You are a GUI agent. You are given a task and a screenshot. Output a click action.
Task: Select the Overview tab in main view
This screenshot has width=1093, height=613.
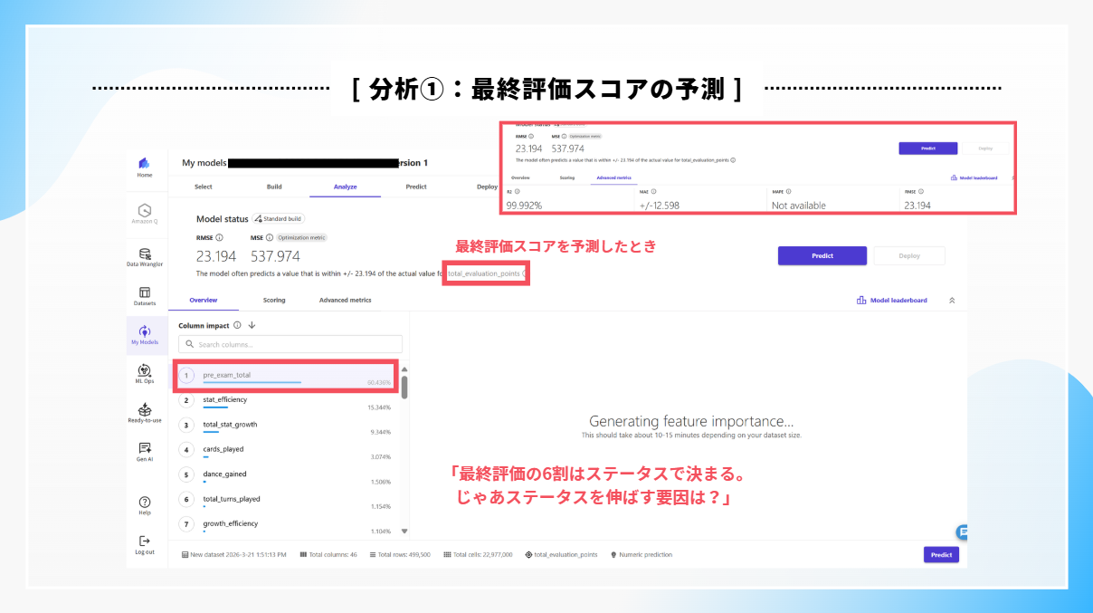[204, 300]
